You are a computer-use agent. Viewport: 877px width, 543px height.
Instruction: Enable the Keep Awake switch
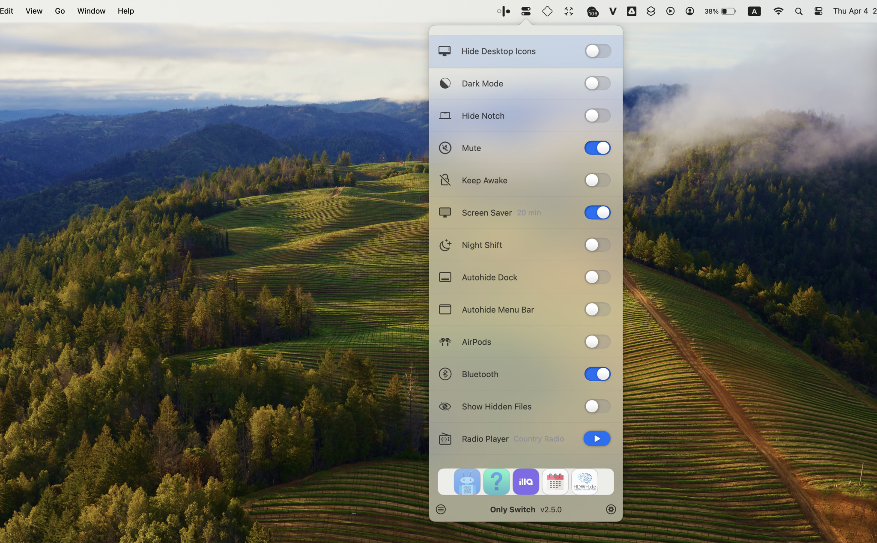click(597, 180)
